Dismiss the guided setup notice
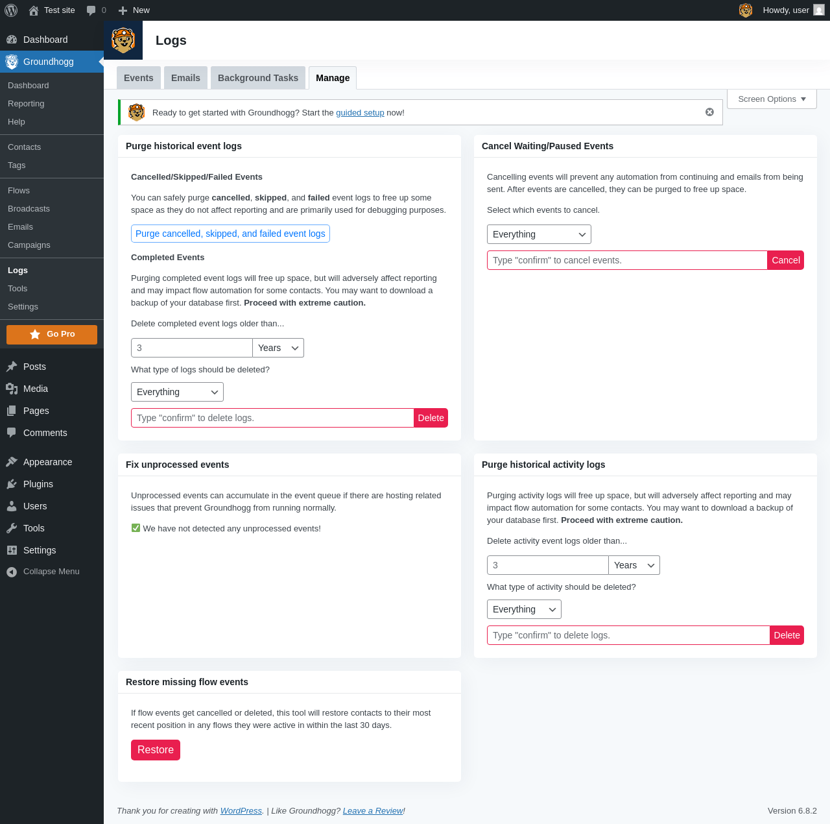This screenshot has width=830, height=824. click(x=709, y=112)
